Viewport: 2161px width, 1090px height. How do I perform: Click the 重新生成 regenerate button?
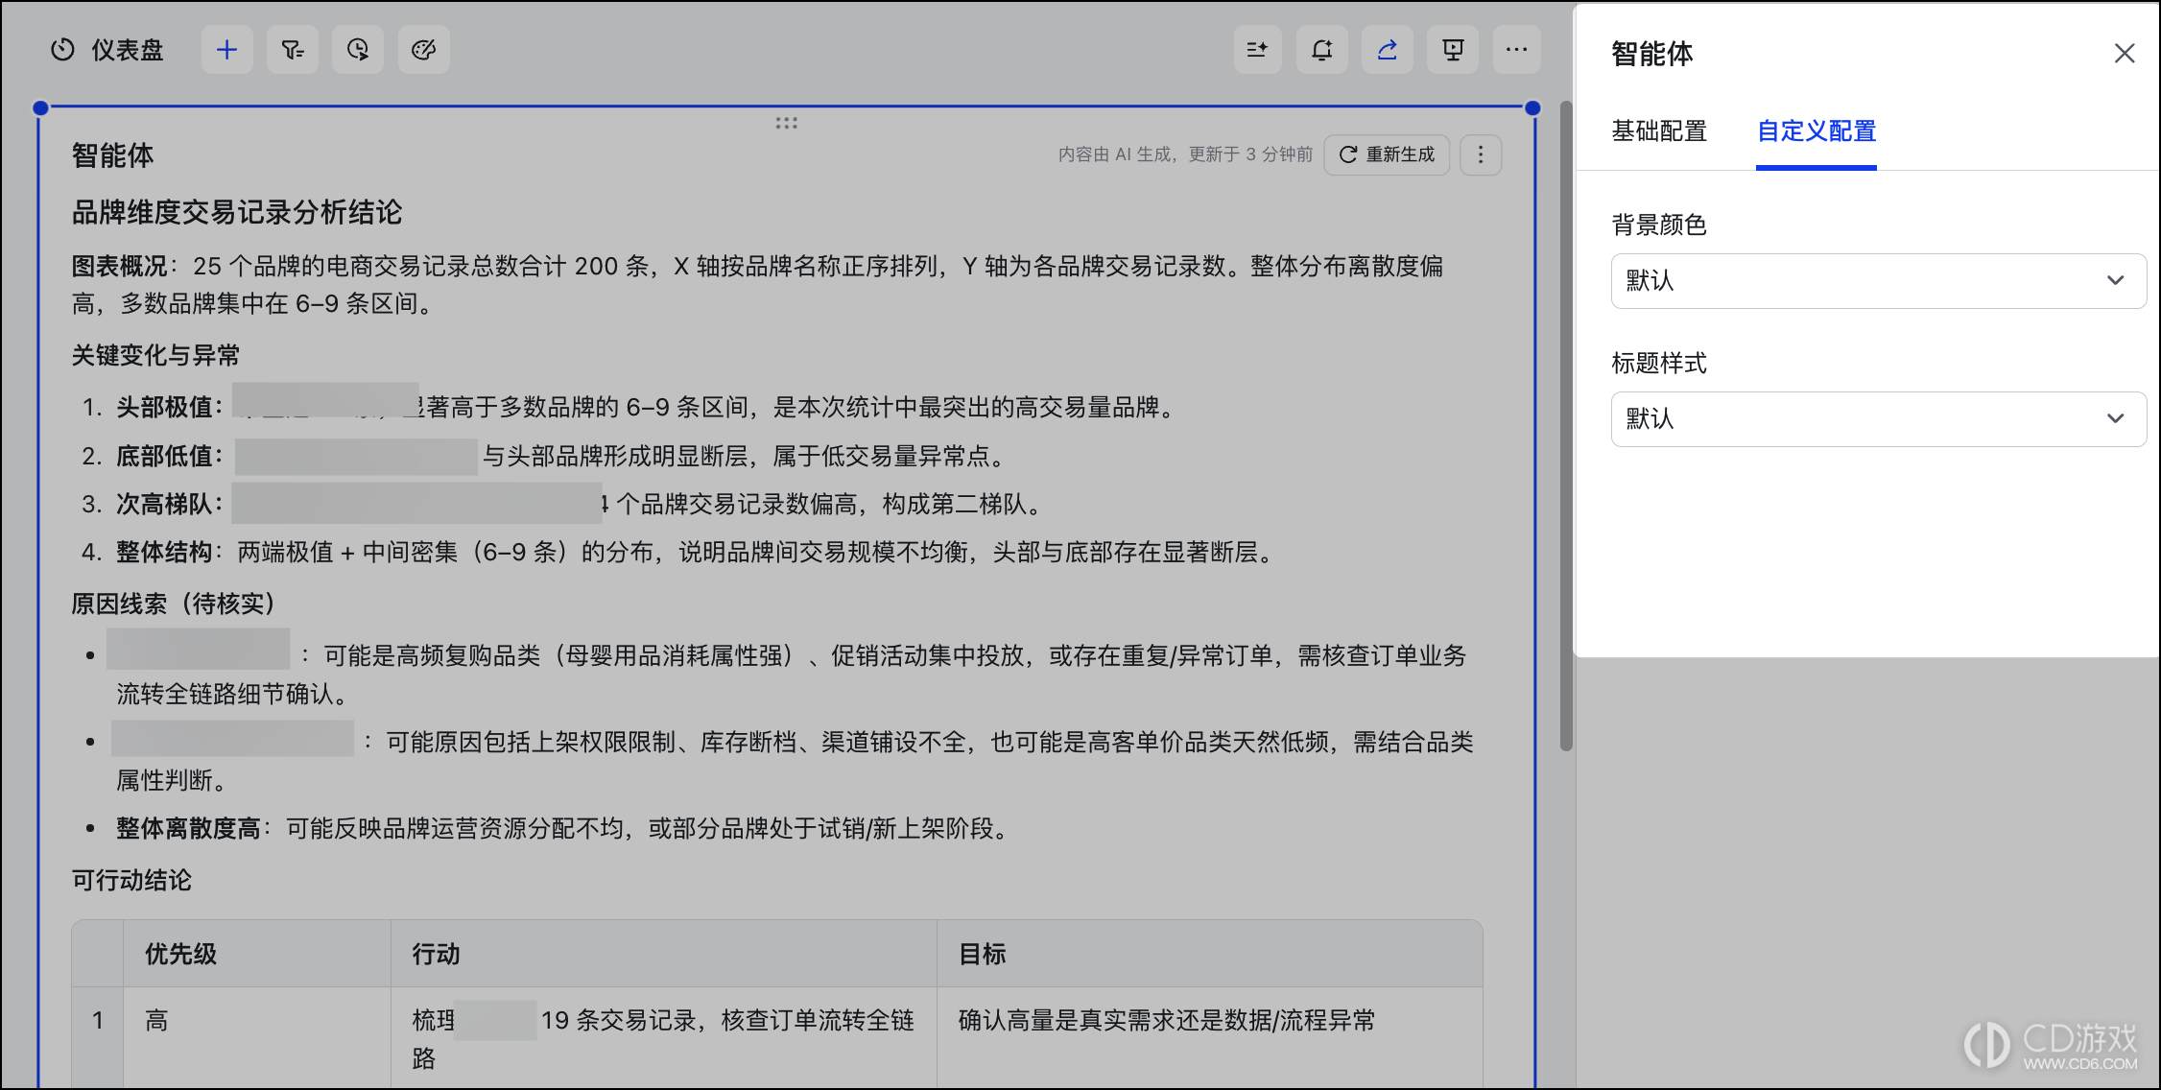point(1387,154)
